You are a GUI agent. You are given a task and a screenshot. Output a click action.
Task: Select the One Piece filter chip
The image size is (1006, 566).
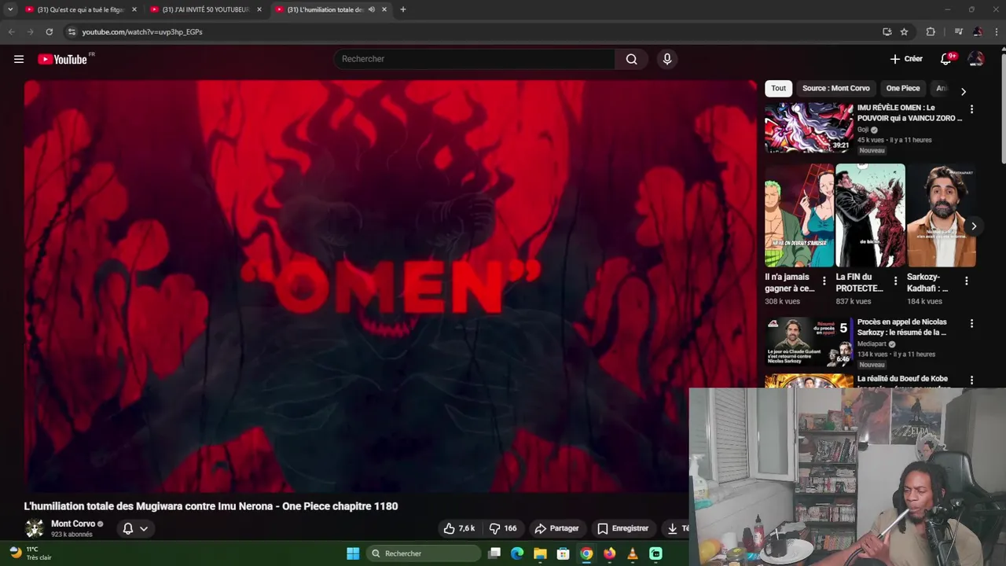point(902,88)
